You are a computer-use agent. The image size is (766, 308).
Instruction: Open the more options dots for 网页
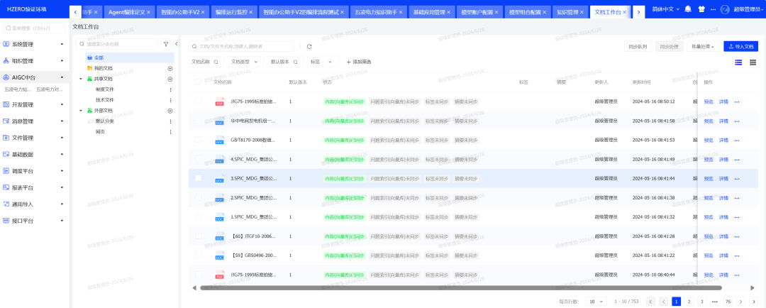tap(170, 132)
